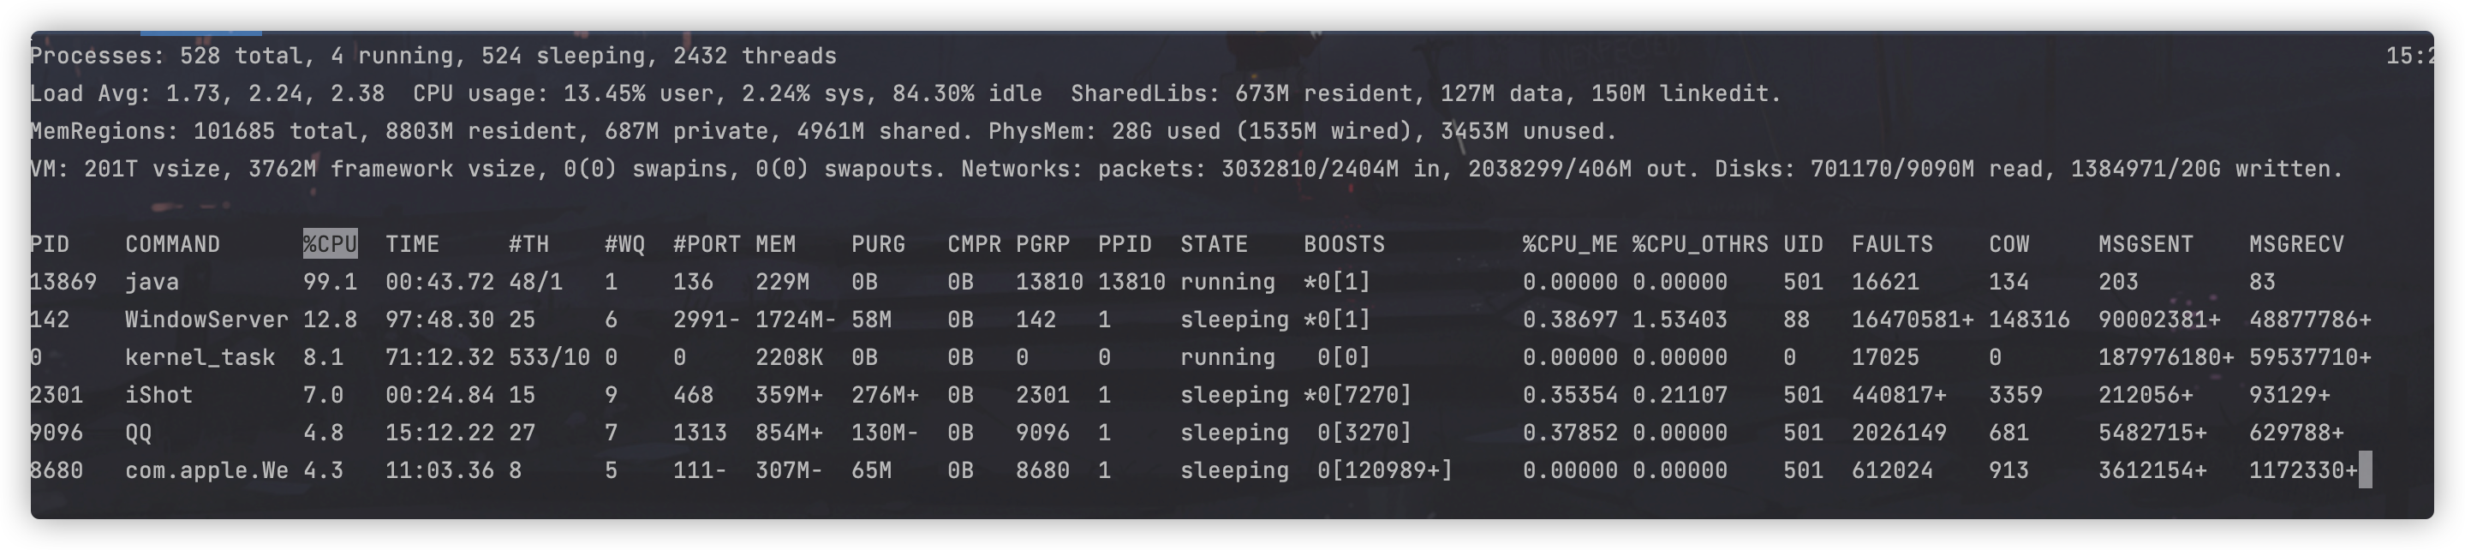Click the BOOSTS column header
This screenshot has height=550, width=2465.
pos(1344,244)
